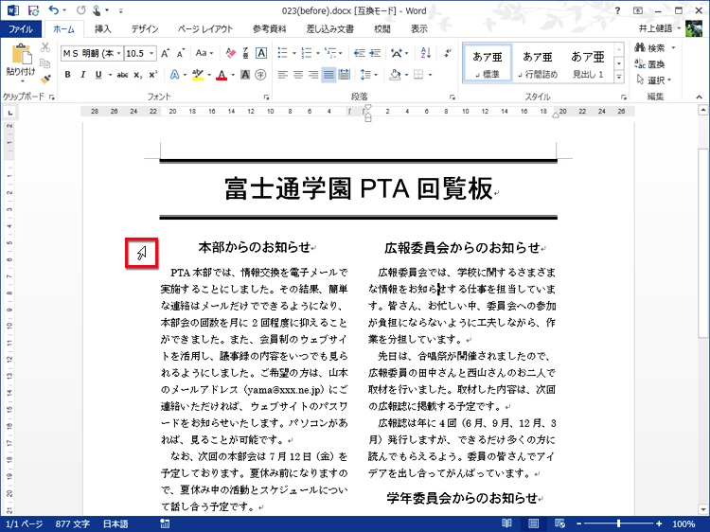Toggle print layout view in status bar

[x=533, y=523]
